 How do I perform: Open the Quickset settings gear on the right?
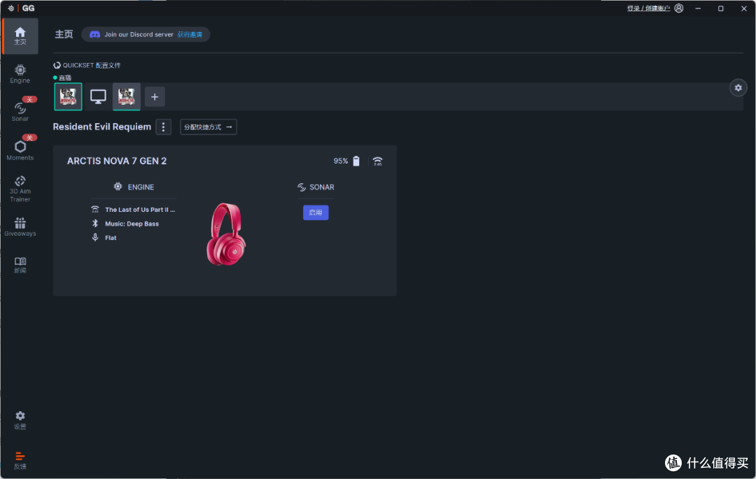tap(738, 87)
